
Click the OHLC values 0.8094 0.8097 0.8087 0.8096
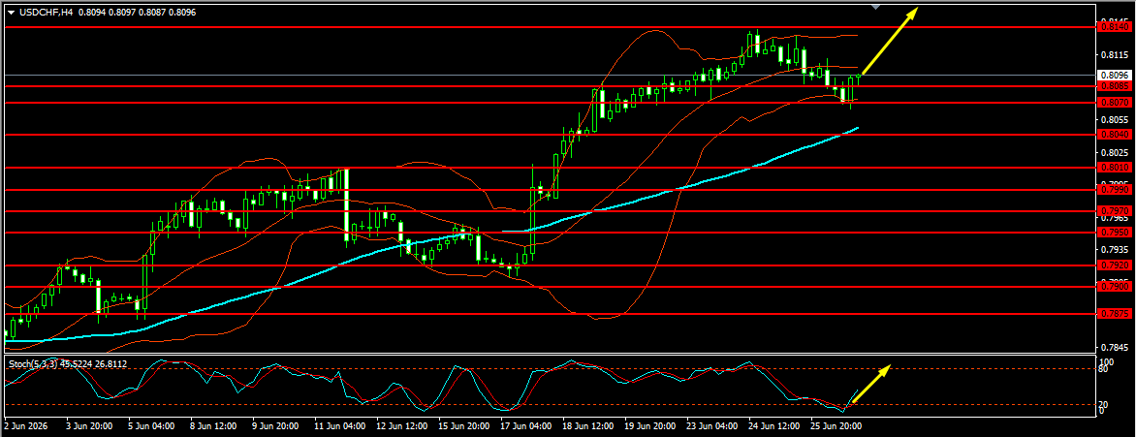point(137,13)
